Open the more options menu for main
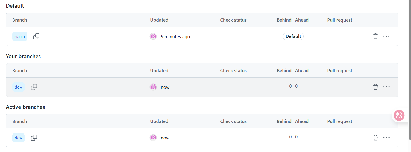The image size is (411, 152). click(386, 36)
